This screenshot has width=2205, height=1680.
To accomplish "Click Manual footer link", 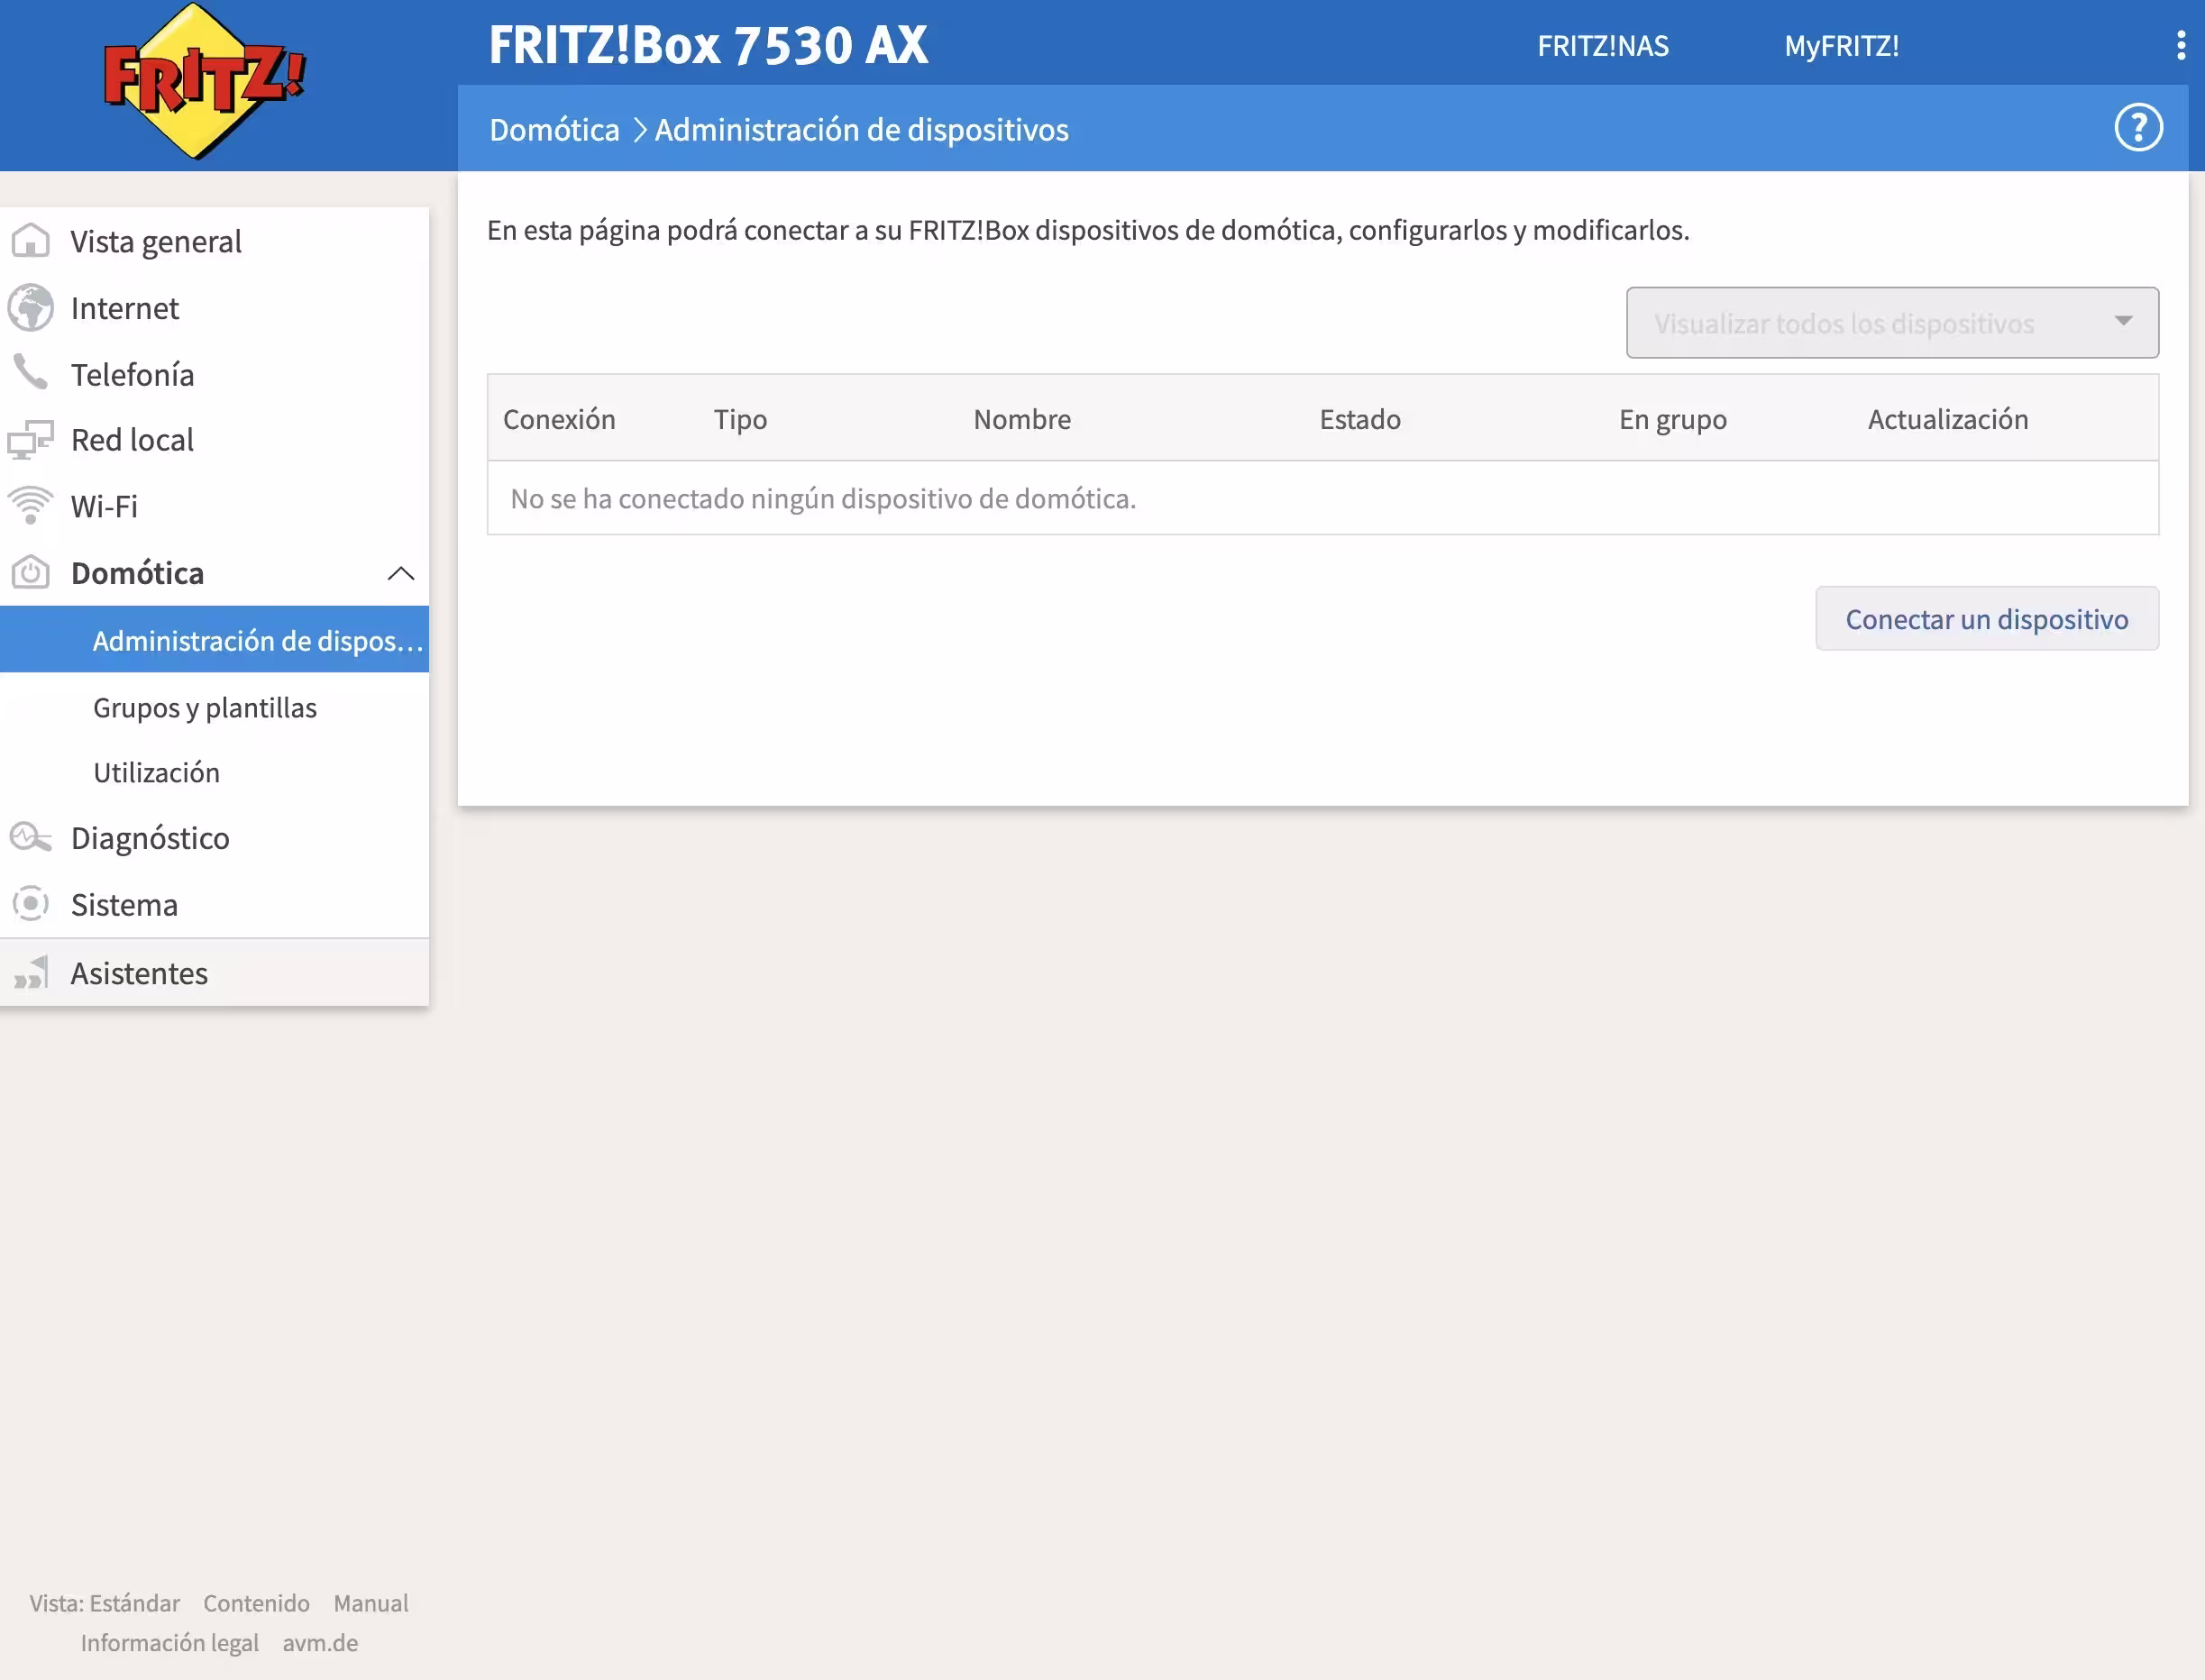I will tap(371, 1603).
